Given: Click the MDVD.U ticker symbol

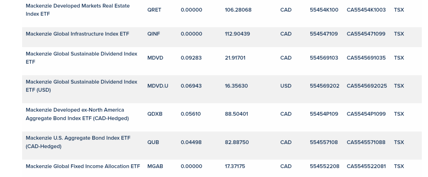Looking at the screenshot, I should pyautogui.click(x=158, y=86).
